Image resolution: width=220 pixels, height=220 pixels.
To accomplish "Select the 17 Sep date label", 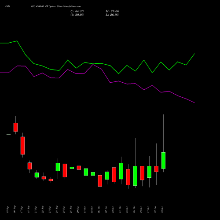I will click(x=22, y=209).
